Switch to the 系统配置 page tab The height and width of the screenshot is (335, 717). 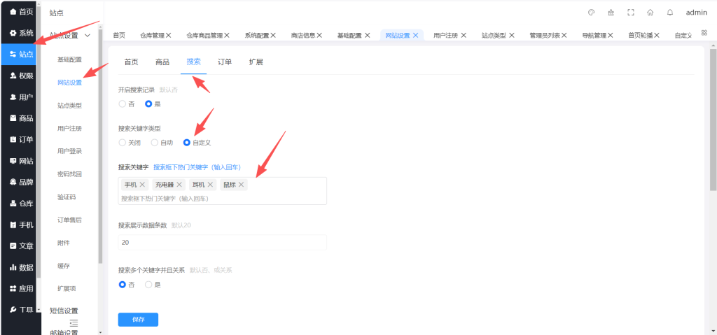256,35
